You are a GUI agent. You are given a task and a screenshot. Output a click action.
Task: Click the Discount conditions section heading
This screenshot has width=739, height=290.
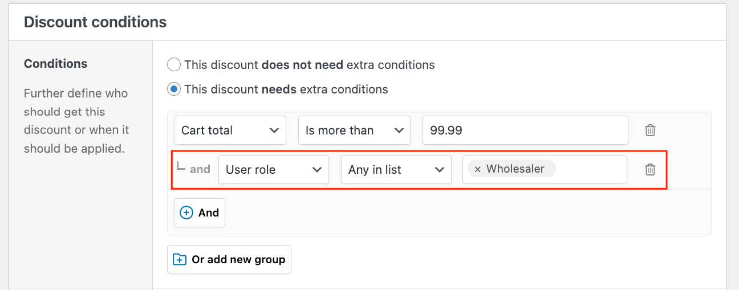point(95,22)
